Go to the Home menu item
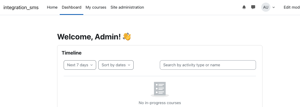This screenshot has height=107, width=300. pyautogui.click(x=52, y=7)
